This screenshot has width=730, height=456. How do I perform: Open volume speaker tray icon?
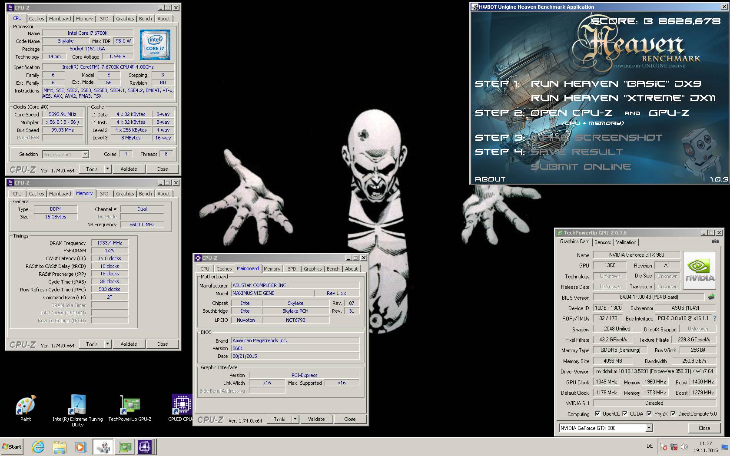coord(684,446)
